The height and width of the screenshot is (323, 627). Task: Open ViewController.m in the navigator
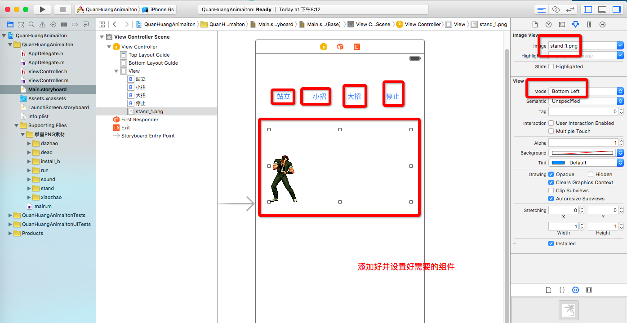[48, 80]
